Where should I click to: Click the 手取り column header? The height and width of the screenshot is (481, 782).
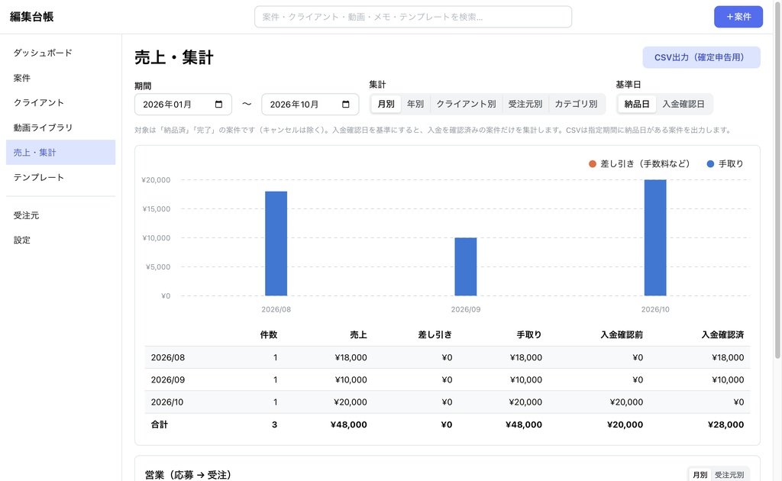click(x=528, y=335)
